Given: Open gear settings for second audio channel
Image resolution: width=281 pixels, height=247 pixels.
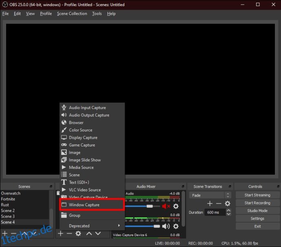Looking at the screenshot, I should pos(176,226).
